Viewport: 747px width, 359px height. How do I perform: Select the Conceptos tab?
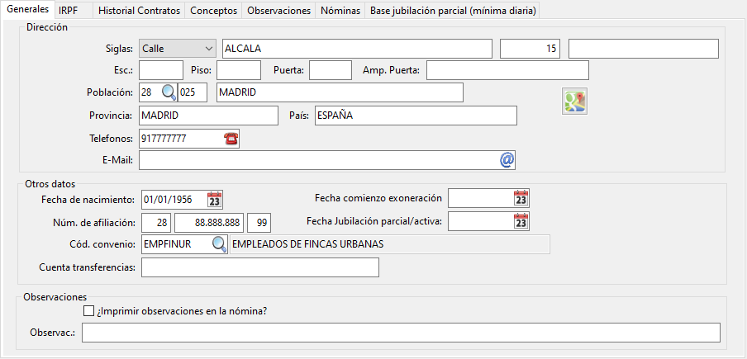[213, 11]
